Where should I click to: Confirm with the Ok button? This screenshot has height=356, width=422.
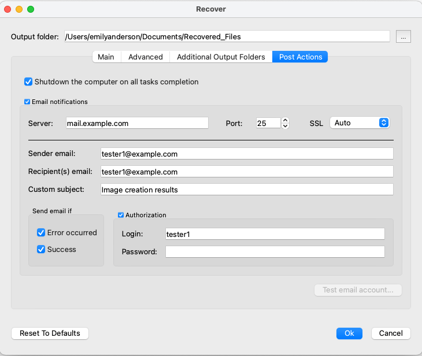tap(349, 333)
